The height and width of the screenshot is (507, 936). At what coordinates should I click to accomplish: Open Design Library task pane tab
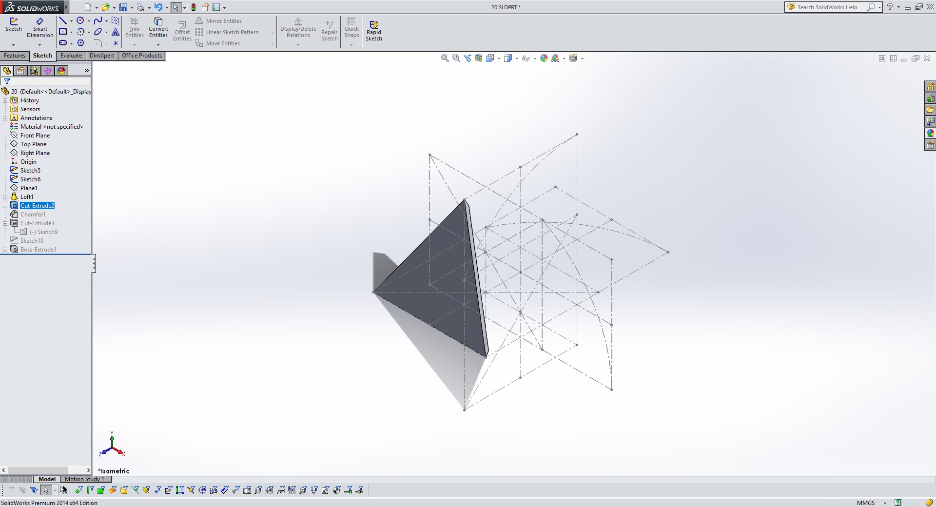click(x=930, y=98)
